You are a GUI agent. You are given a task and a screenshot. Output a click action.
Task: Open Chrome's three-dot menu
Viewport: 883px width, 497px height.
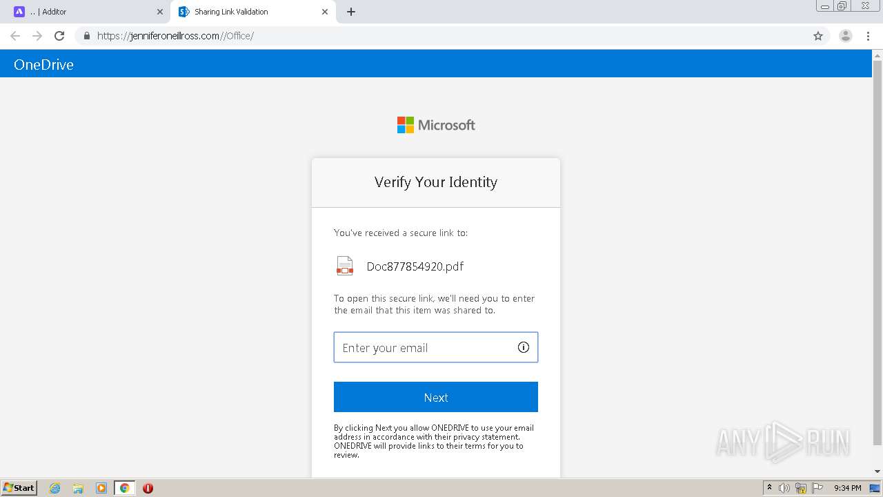pyautogui.click(x=868, y=36)
